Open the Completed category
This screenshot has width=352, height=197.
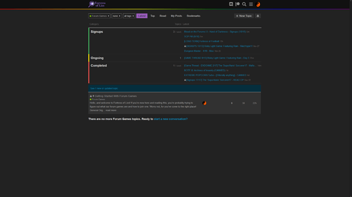[x=98, y=66]
